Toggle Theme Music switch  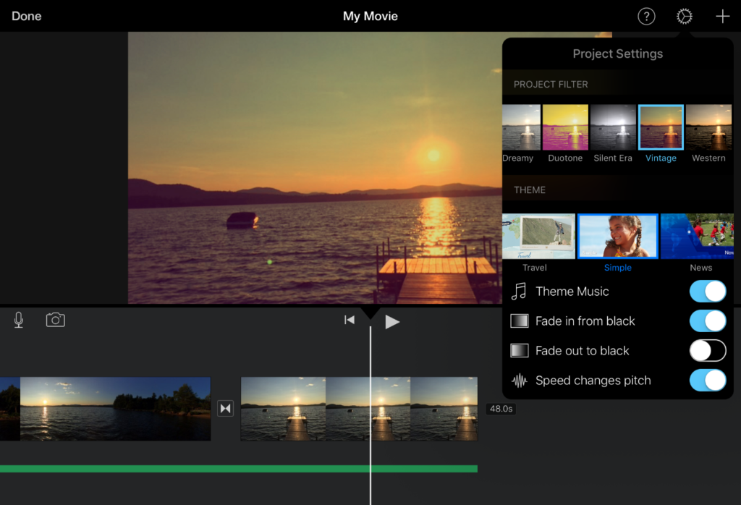pyautogui.click(x=708, y=292)
